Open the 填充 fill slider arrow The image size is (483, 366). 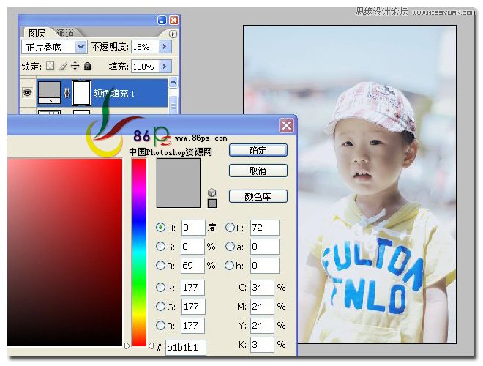pos(165,66)
